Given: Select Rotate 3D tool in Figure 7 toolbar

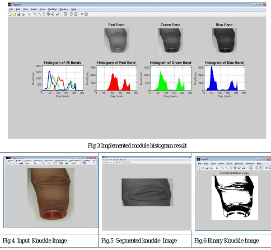Looking at the screenshot, I should [x=235, y=168].
